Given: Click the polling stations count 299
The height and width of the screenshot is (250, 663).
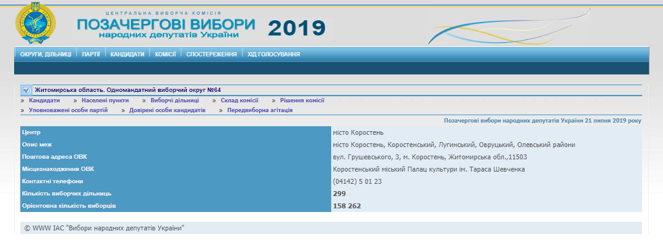Looking at the screenshot, I should pos(339,194).
